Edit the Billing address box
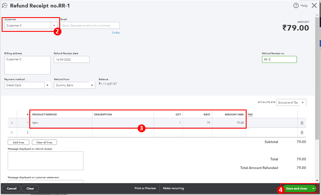321x195 pixels. (x=27, y=65)
